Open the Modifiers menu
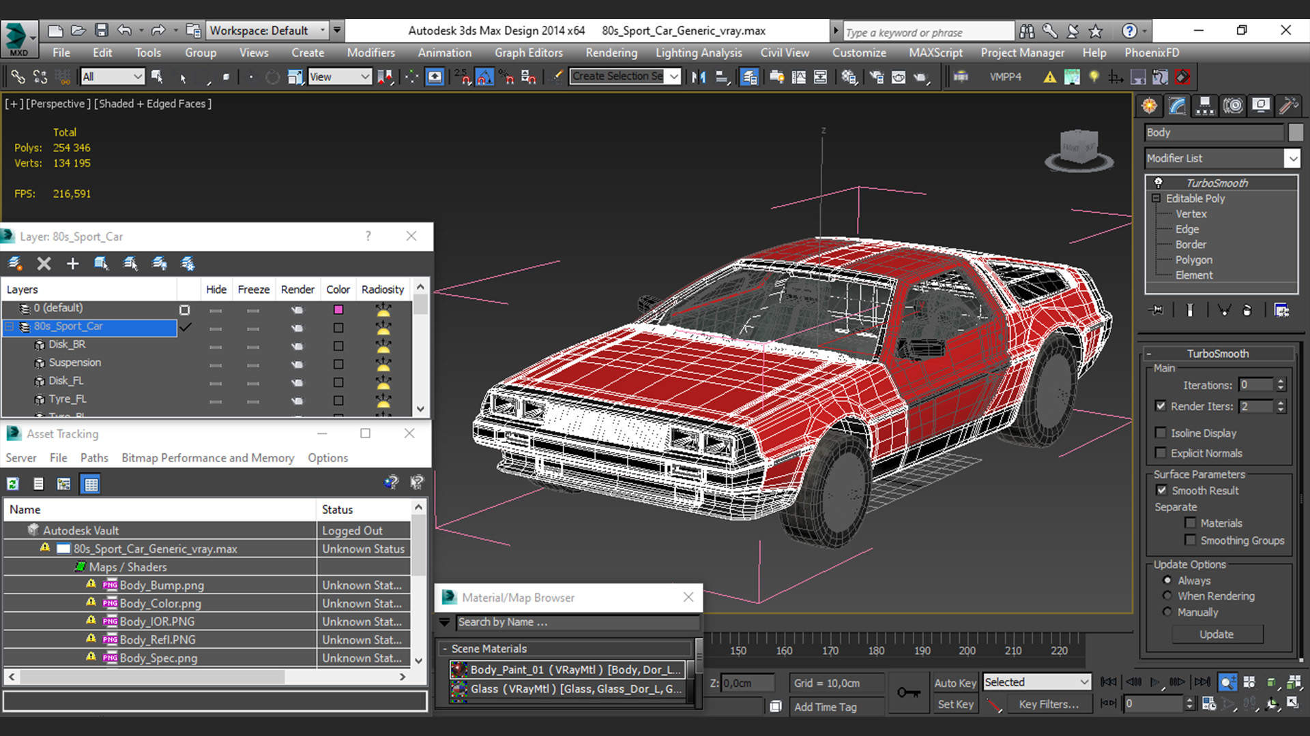The image size is (1310, 736). 370,52
